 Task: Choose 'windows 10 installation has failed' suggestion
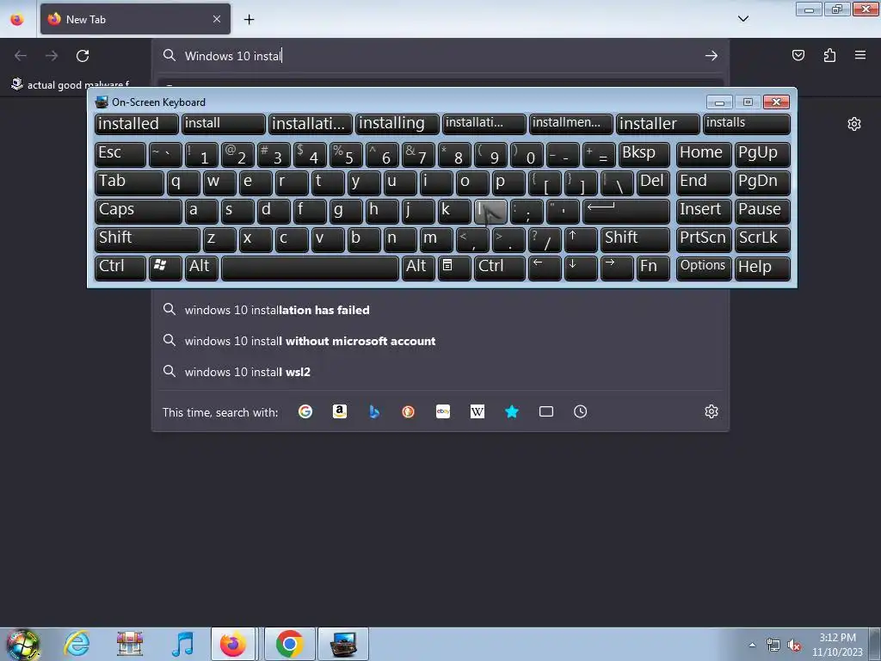(x=440, y=310)
